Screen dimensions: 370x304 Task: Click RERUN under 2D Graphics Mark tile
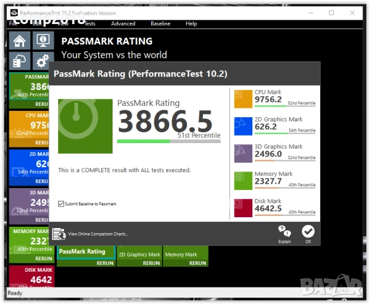point(151,263)
